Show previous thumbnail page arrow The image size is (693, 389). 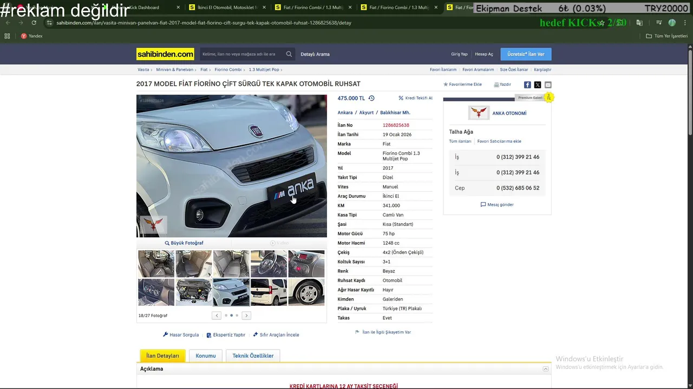coord(217,316)
